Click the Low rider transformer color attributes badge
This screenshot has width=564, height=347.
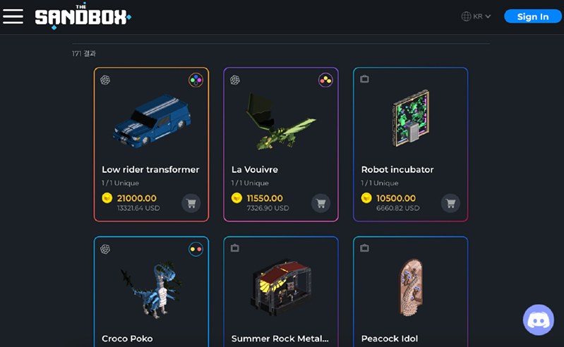click(196, 80)
